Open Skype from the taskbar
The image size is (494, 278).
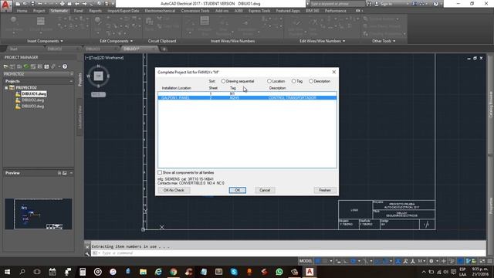[x=234, y=272]
